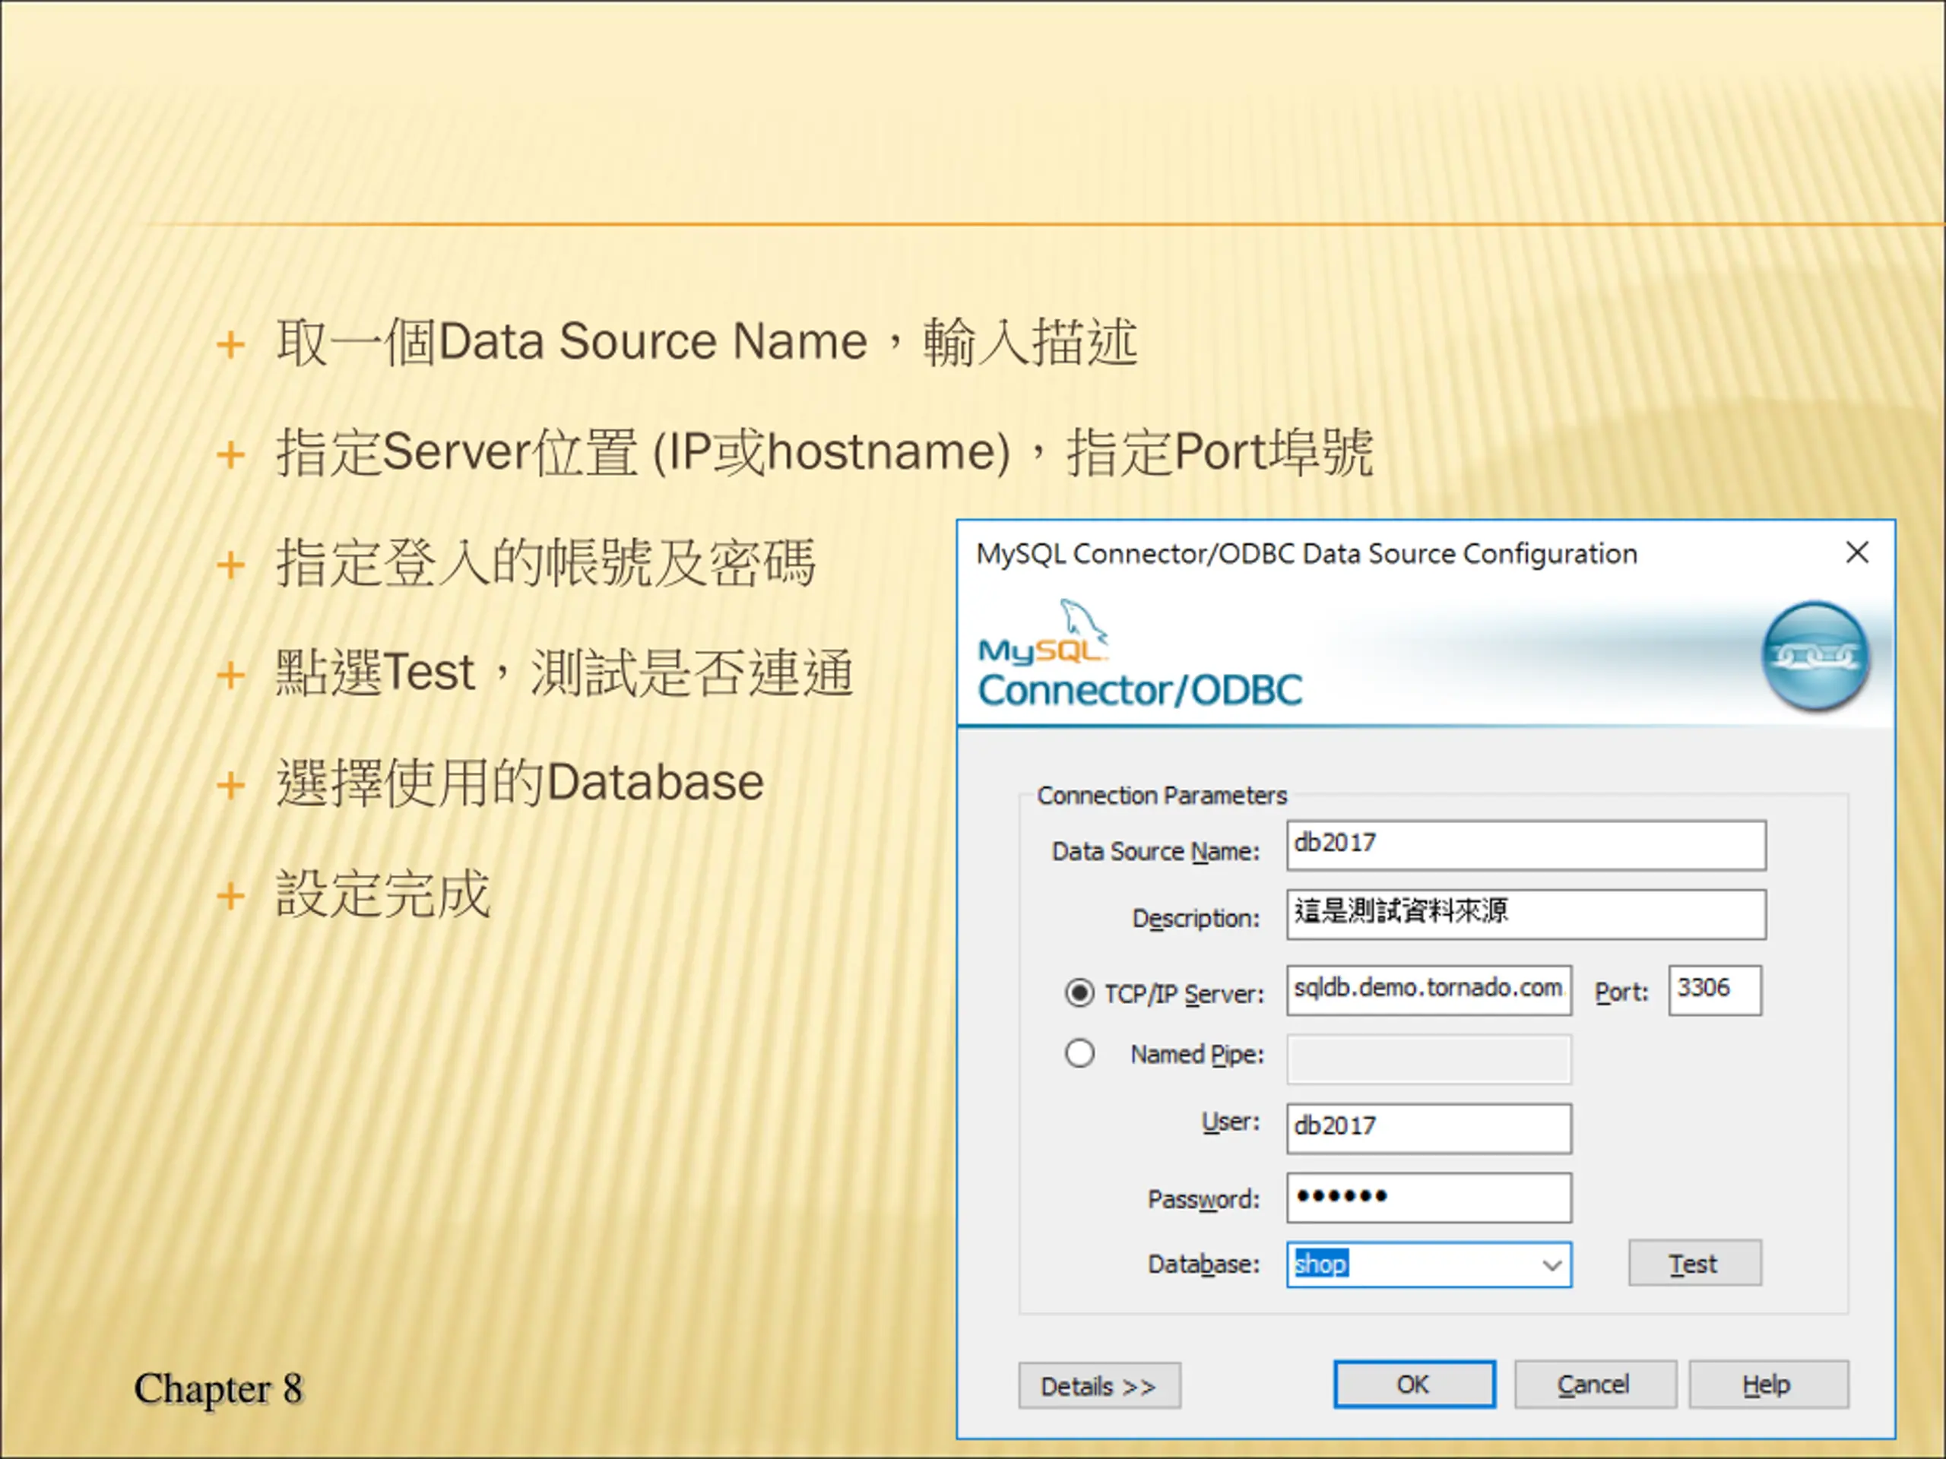Click the 選擇使用的Database bullet

(x=520, y=783)
